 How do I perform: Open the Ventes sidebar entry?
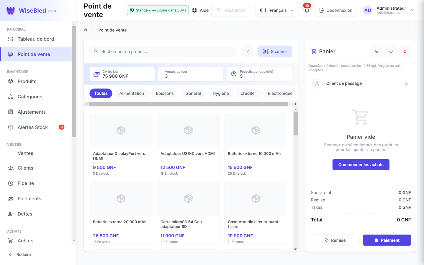click(36, 153)
